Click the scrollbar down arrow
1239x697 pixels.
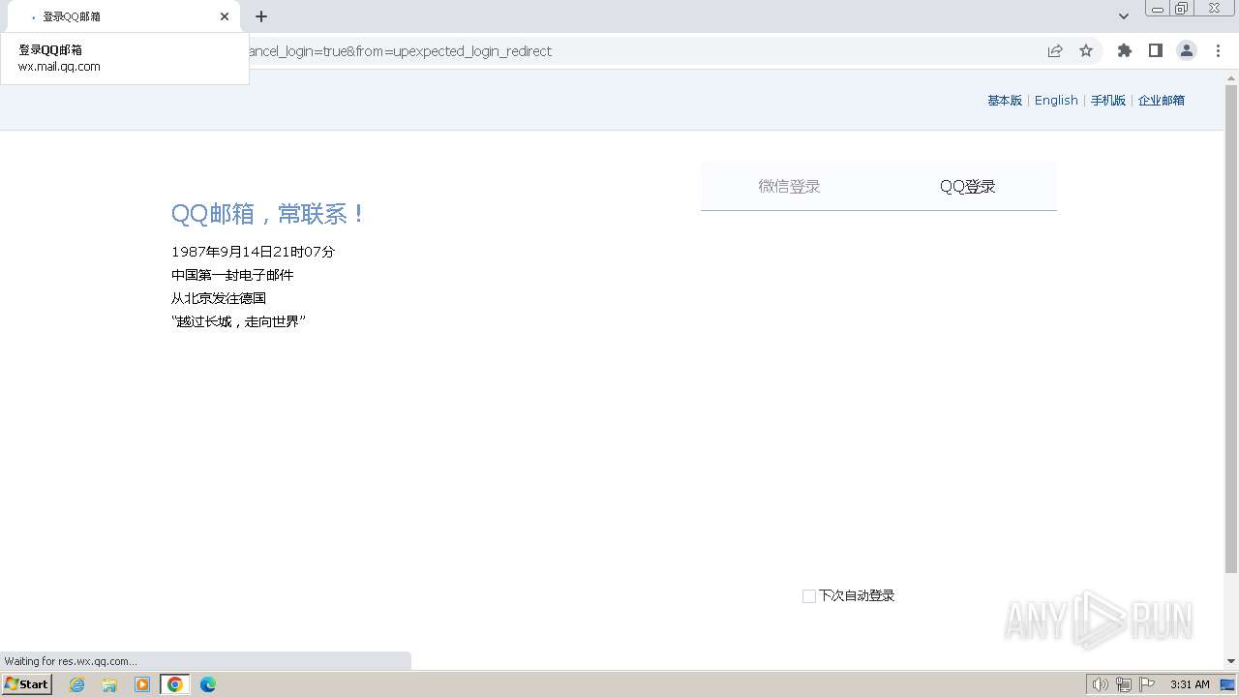(1231, 661)
